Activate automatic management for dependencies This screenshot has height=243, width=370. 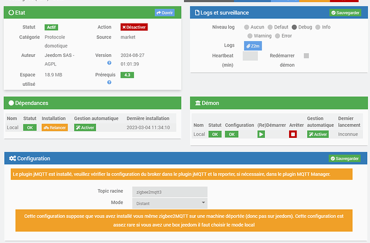tap(85, 128)
